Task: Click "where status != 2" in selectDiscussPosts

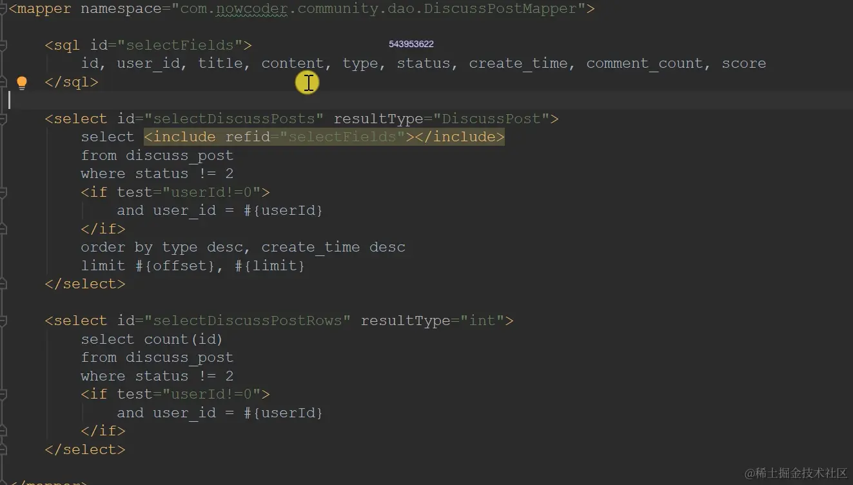Action: (x=157, y=173)
